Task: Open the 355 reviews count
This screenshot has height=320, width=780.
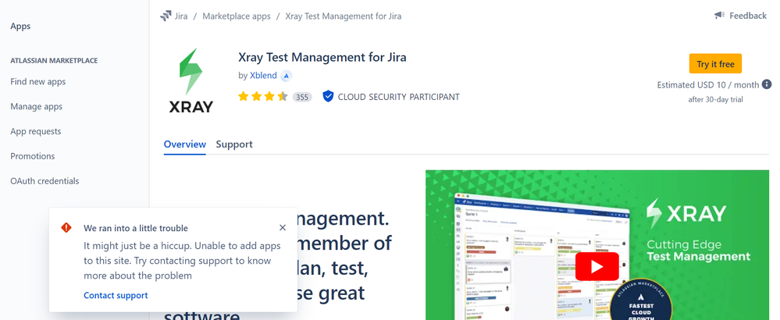Action: click(x=302, y=97)
